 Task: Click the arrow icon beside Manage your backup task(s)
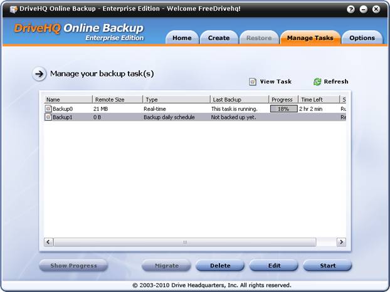point(40,74)
